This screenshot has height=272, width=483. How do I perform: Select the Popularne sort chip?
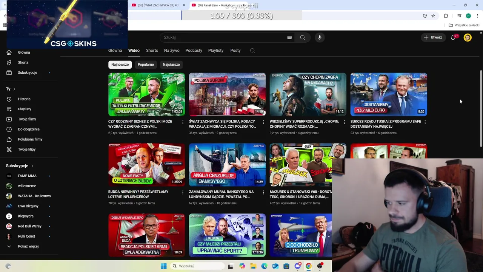point(146,65)
